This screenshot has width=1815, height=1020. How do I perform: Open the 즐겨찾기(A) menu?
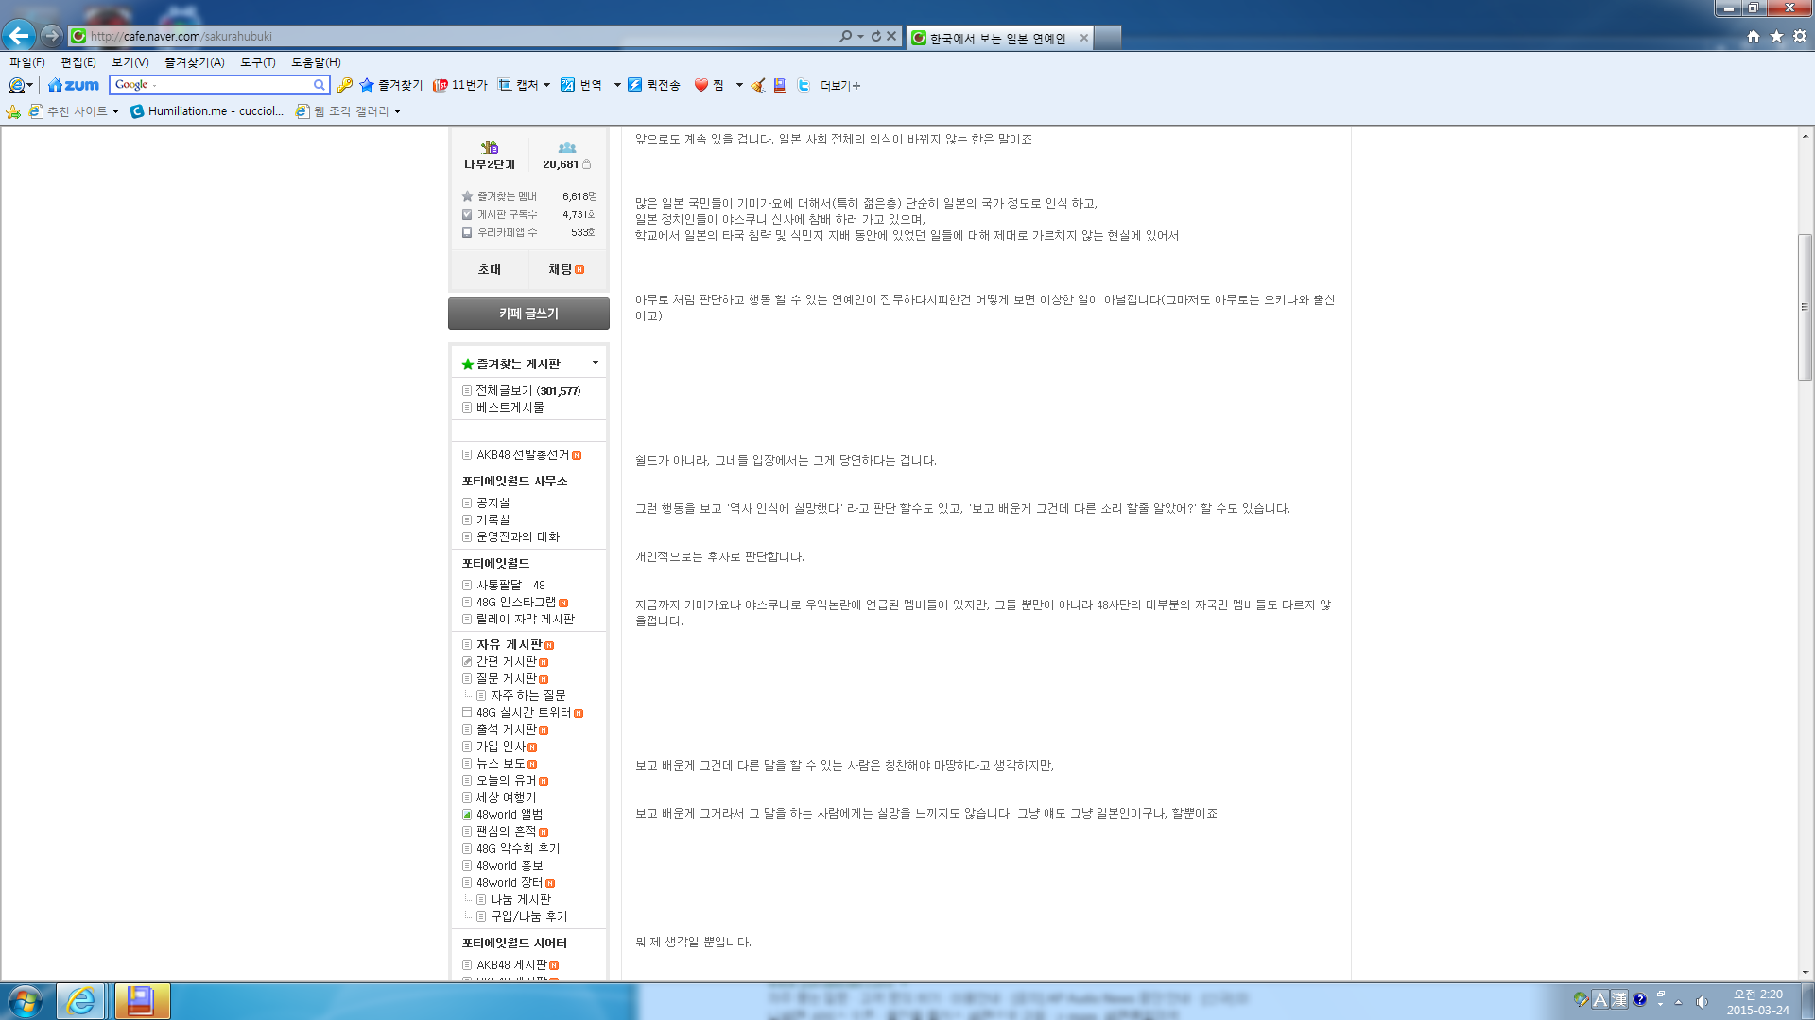click(x=194, y=62)
